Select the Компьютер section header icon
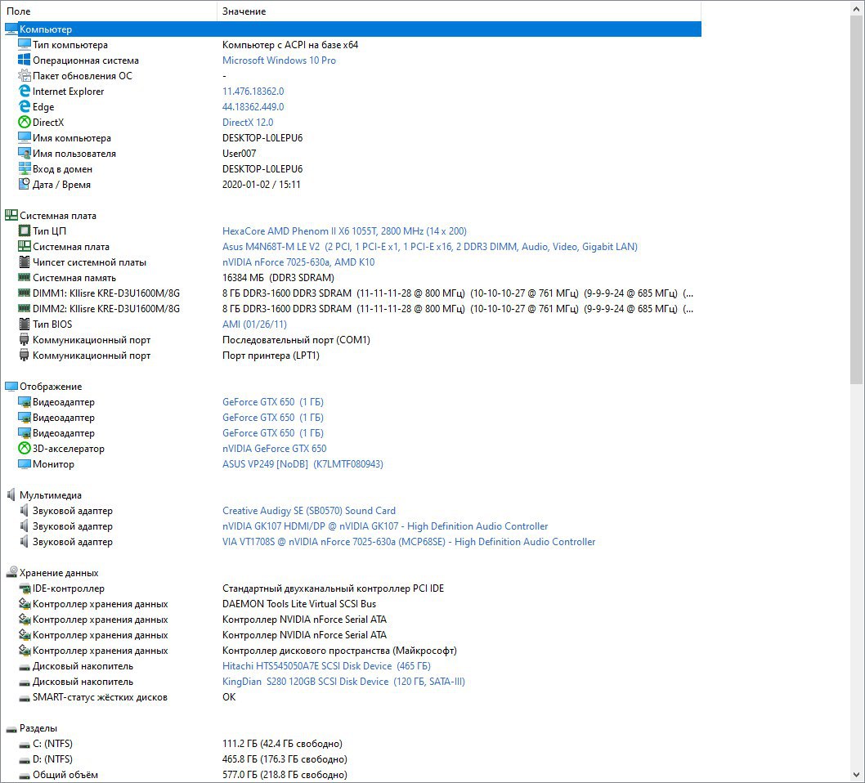Screen dimensions: 865x783 (x=11, y=29)
